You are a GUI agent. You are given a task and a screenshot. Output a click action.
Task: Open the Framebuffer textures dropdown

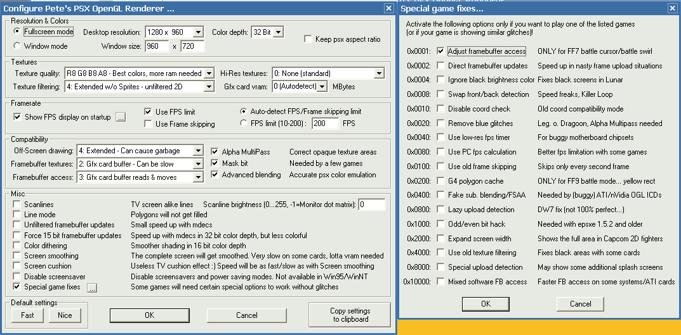click(198, 164)
